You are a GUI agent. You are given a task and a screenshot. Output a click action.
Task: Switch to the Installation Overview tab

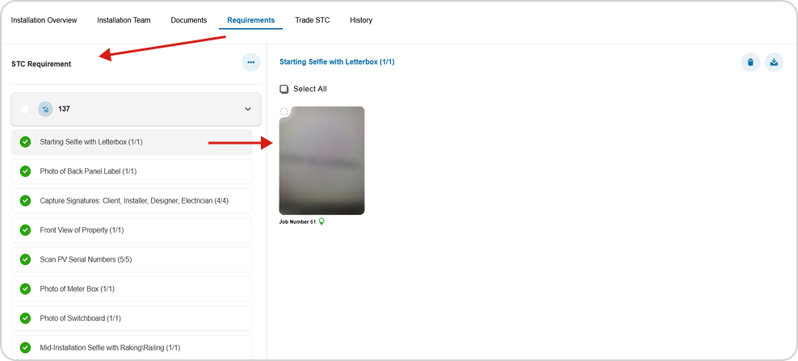(44, 20)
